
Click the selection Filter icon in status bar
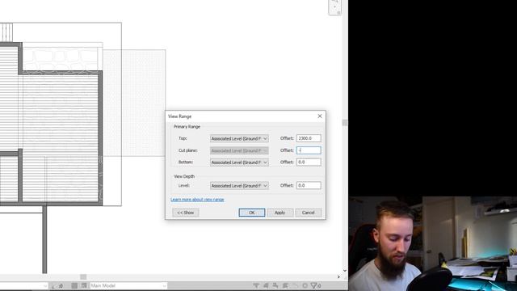[314, 285]
